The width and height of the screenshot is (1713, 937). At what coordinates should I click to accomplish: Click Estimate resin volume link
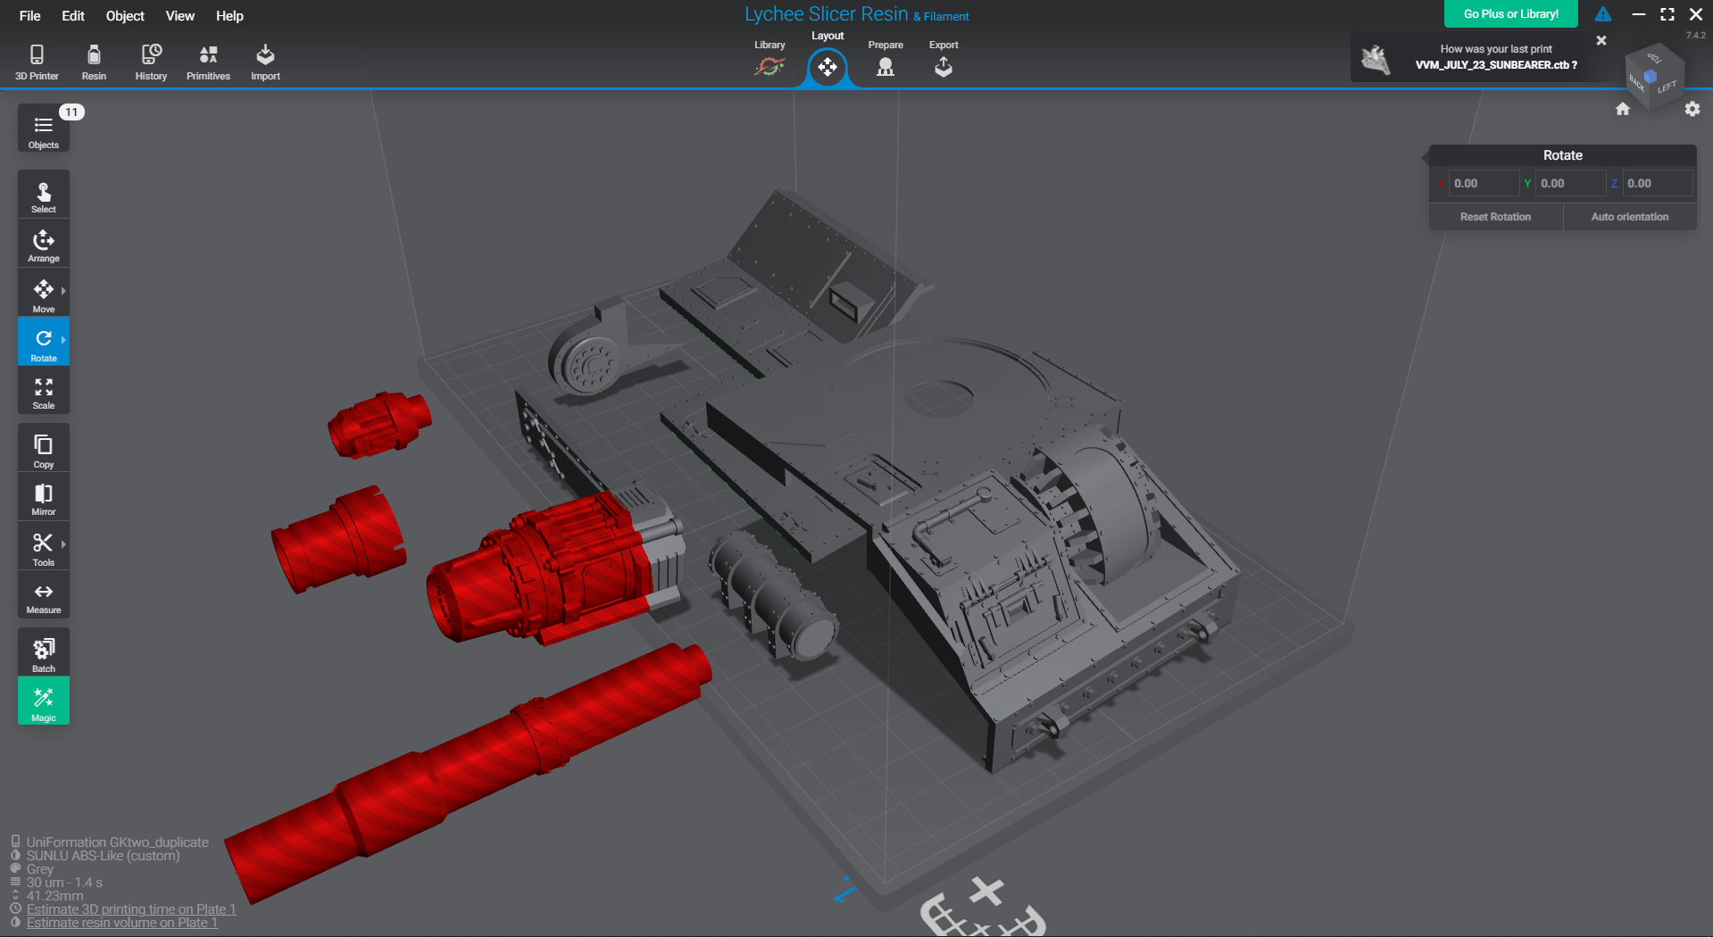click(x=122, y=923)
